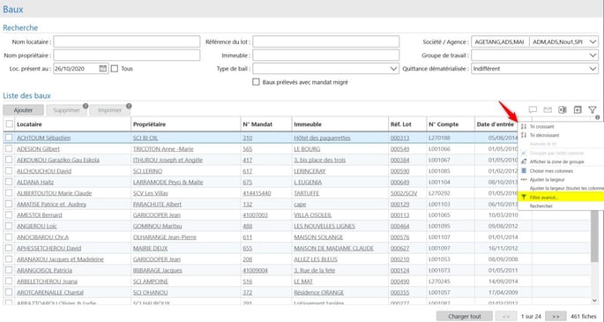Screen dimensions: 604x322
Task: Check the row checkbox for ALDANA Haitz
Action: tap(9, 182)
